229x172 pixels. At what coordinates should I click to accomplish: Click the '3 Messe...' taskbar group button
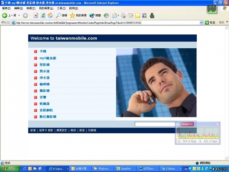[171, 169]
